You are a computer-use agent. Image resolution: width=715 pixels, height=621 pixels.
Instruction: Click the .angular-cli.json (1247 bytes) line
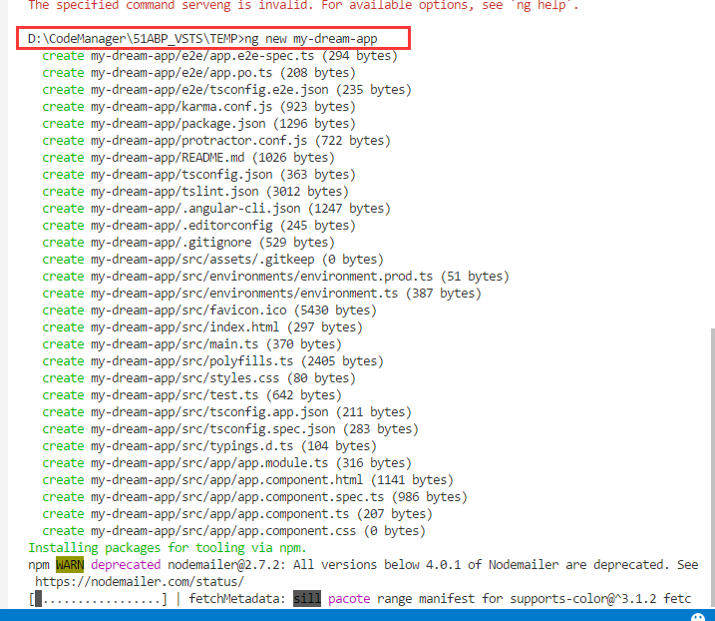click(216, 209)
